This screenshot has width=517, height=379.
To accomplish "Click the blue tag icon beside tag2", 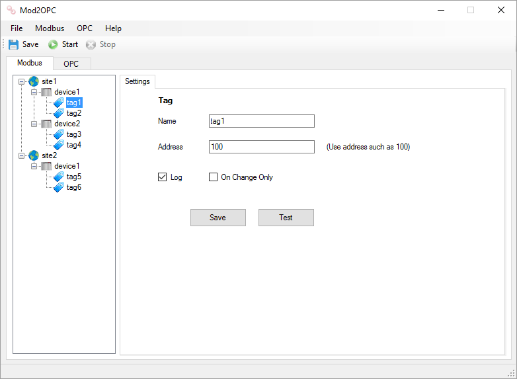I will click(x=59, y=113).
